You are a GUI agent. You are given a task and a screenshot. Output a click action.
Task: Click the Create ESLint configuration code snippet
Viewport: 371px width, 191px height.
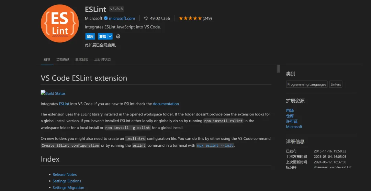(x=70, y=145)
